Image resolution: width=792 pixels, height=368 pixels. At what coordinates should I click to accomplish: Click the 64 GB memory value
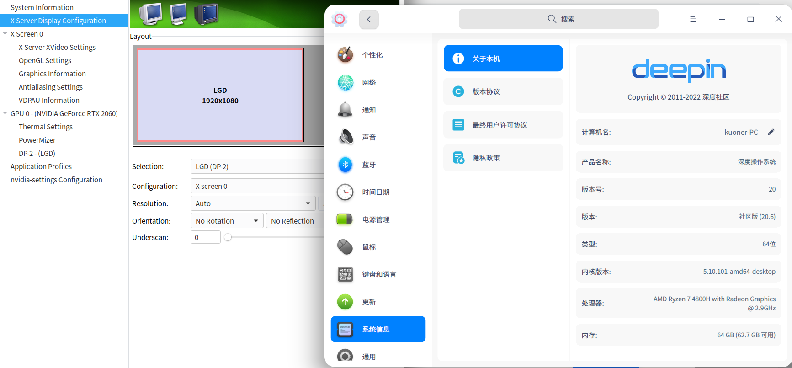coord(746,335)
